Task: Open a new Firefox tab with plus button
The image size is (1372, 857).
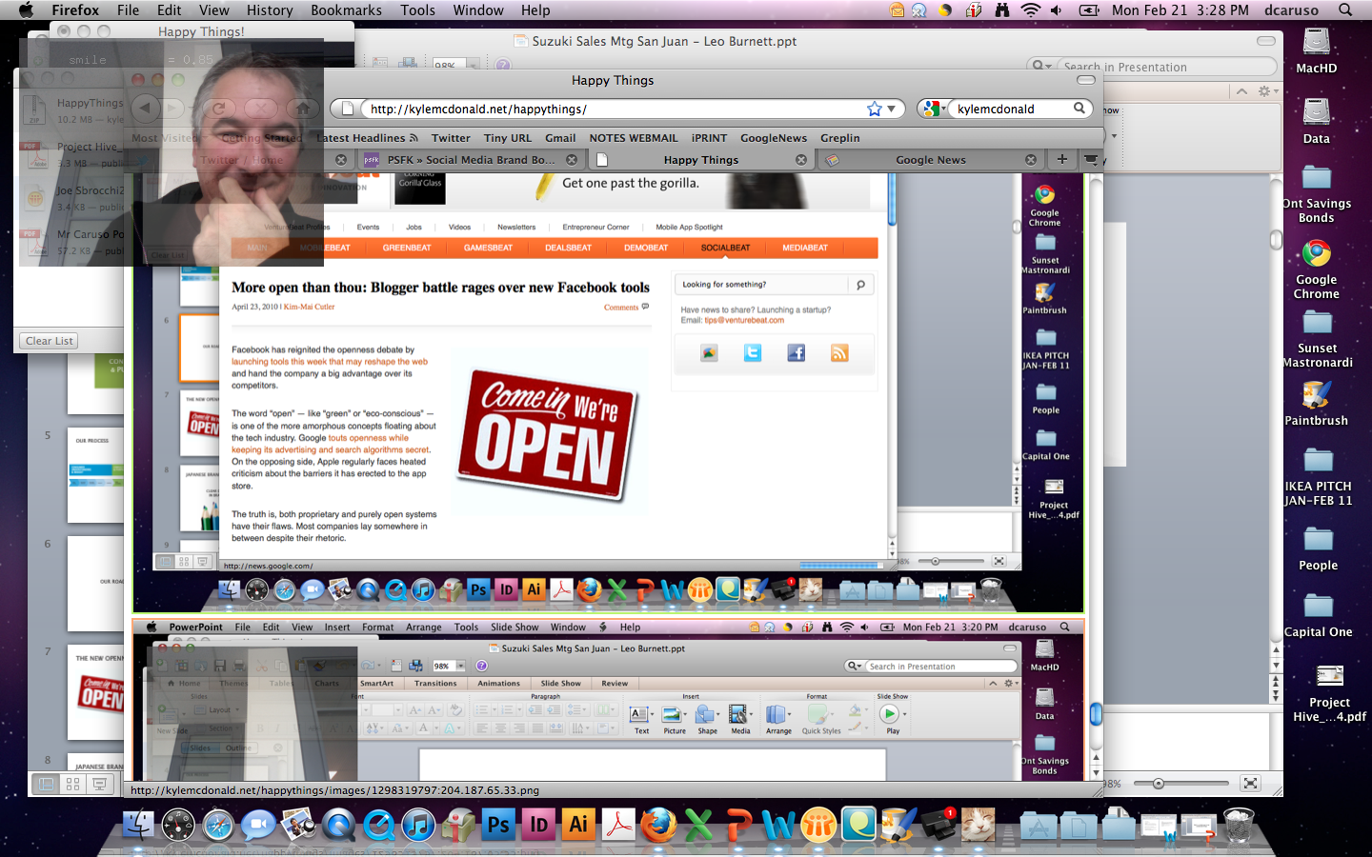Action: 1061,159
